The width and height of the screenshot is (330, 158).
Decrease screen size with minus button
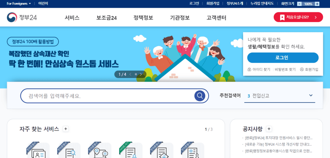tap(299, 4)
